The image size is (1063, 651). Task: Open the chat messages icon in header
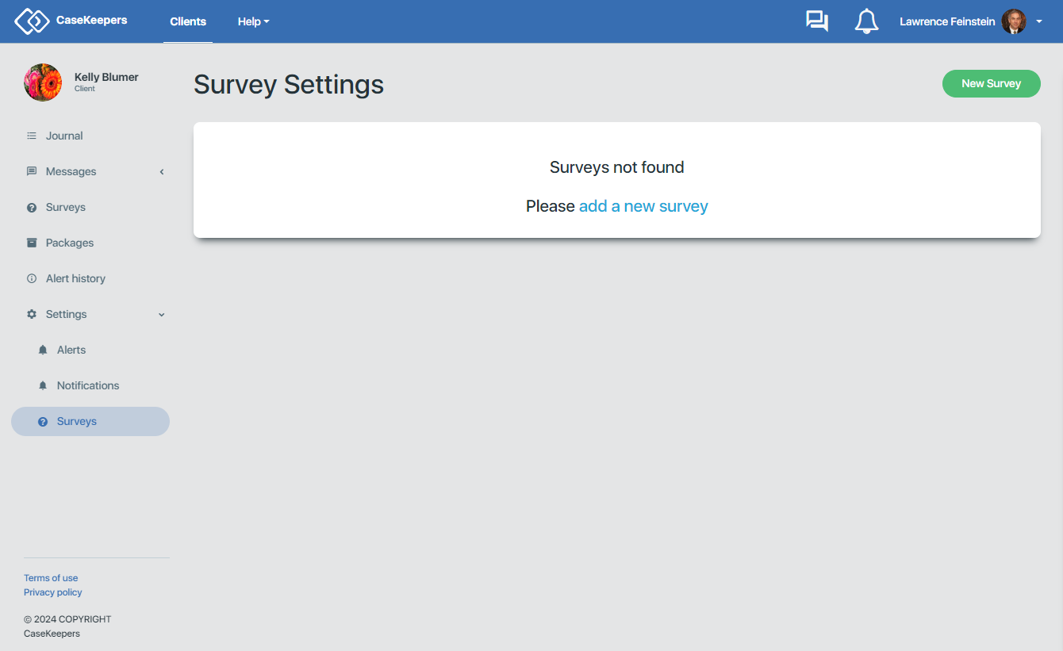click(817, 21)
